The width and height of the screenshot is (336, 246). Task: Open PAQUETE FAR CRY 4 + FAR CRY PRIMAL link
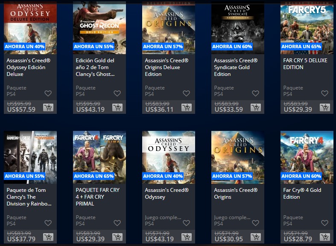click(x=97, y=197)
